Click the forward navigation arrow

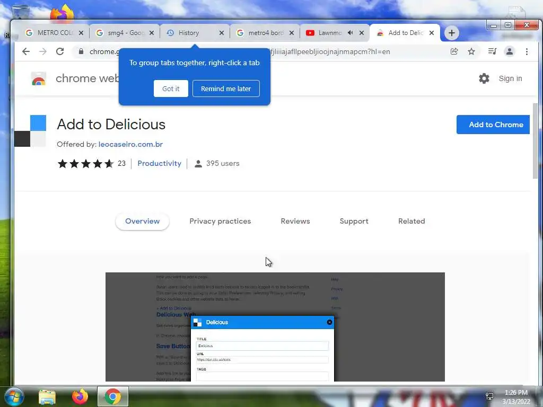coord(43,51)
